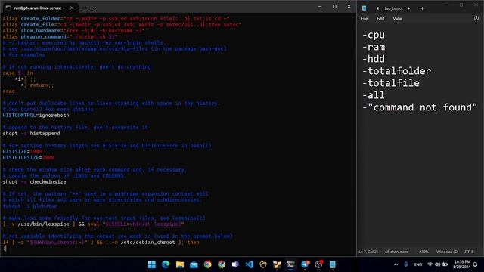Open Wi-Fi network settings in tray
Screen dimensions: 484x272
430,264
